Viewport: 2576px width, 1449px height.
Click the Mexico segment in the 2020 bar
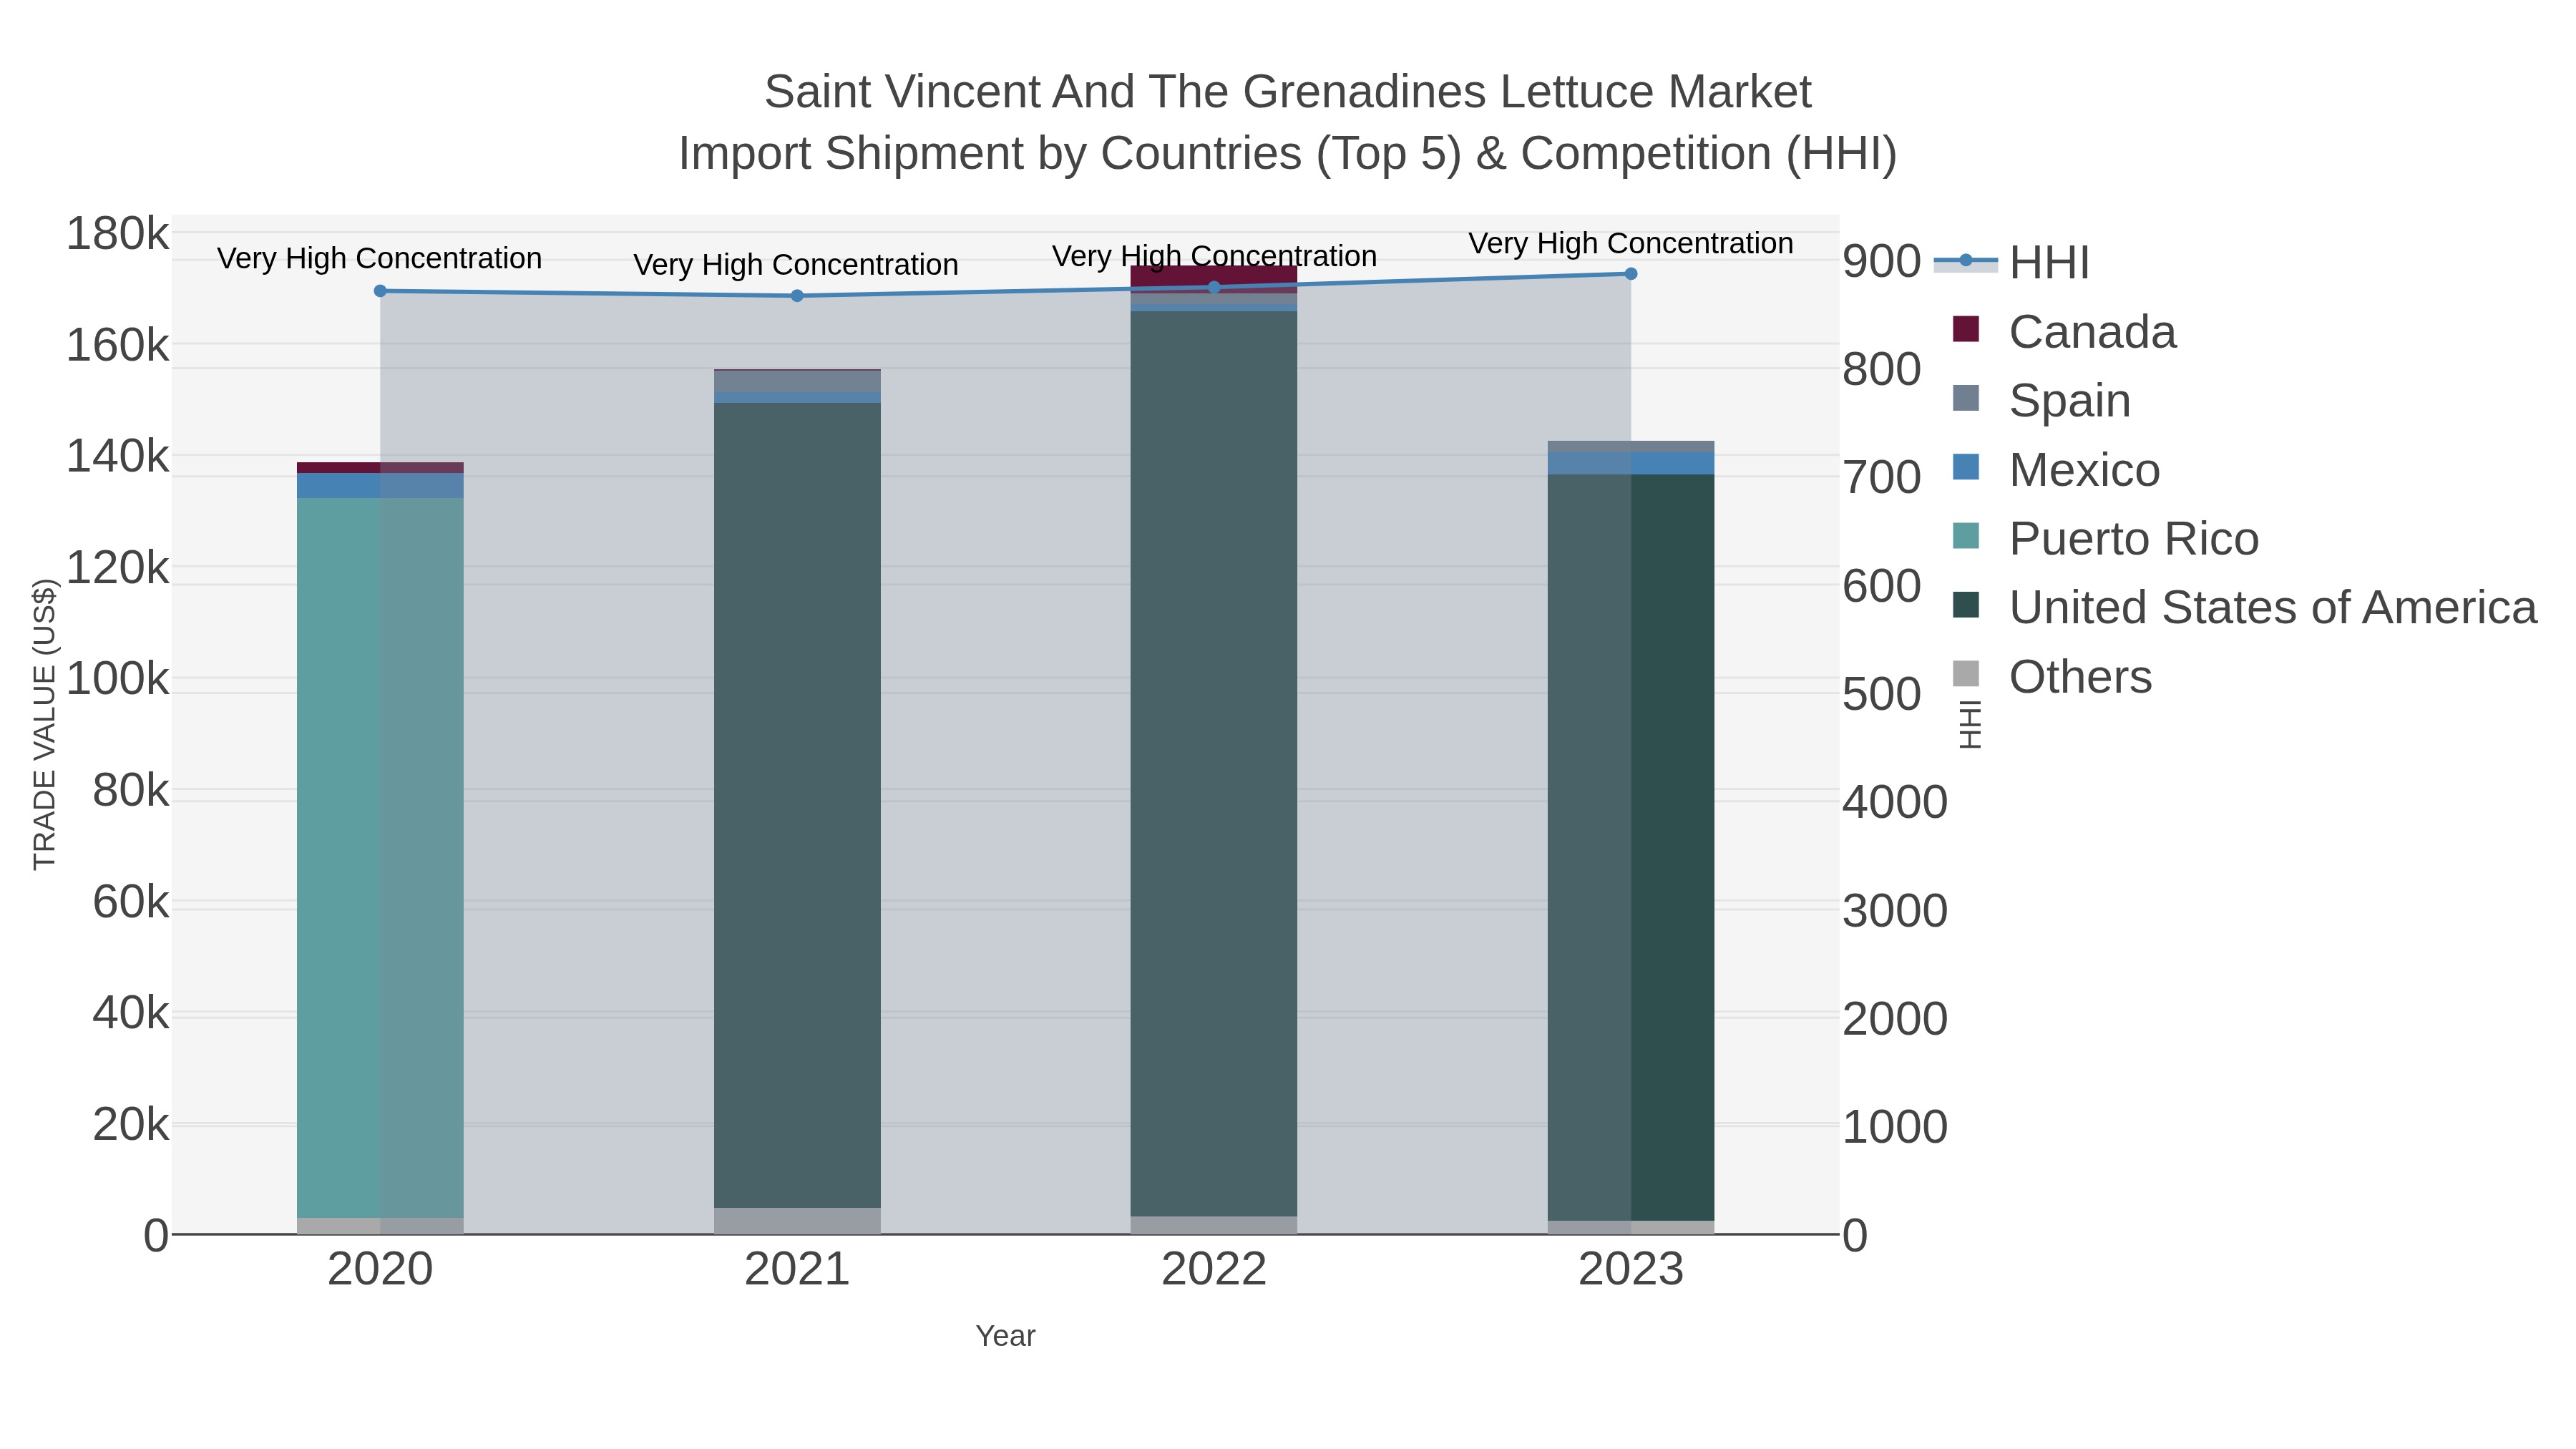click(x=380, y=486)
